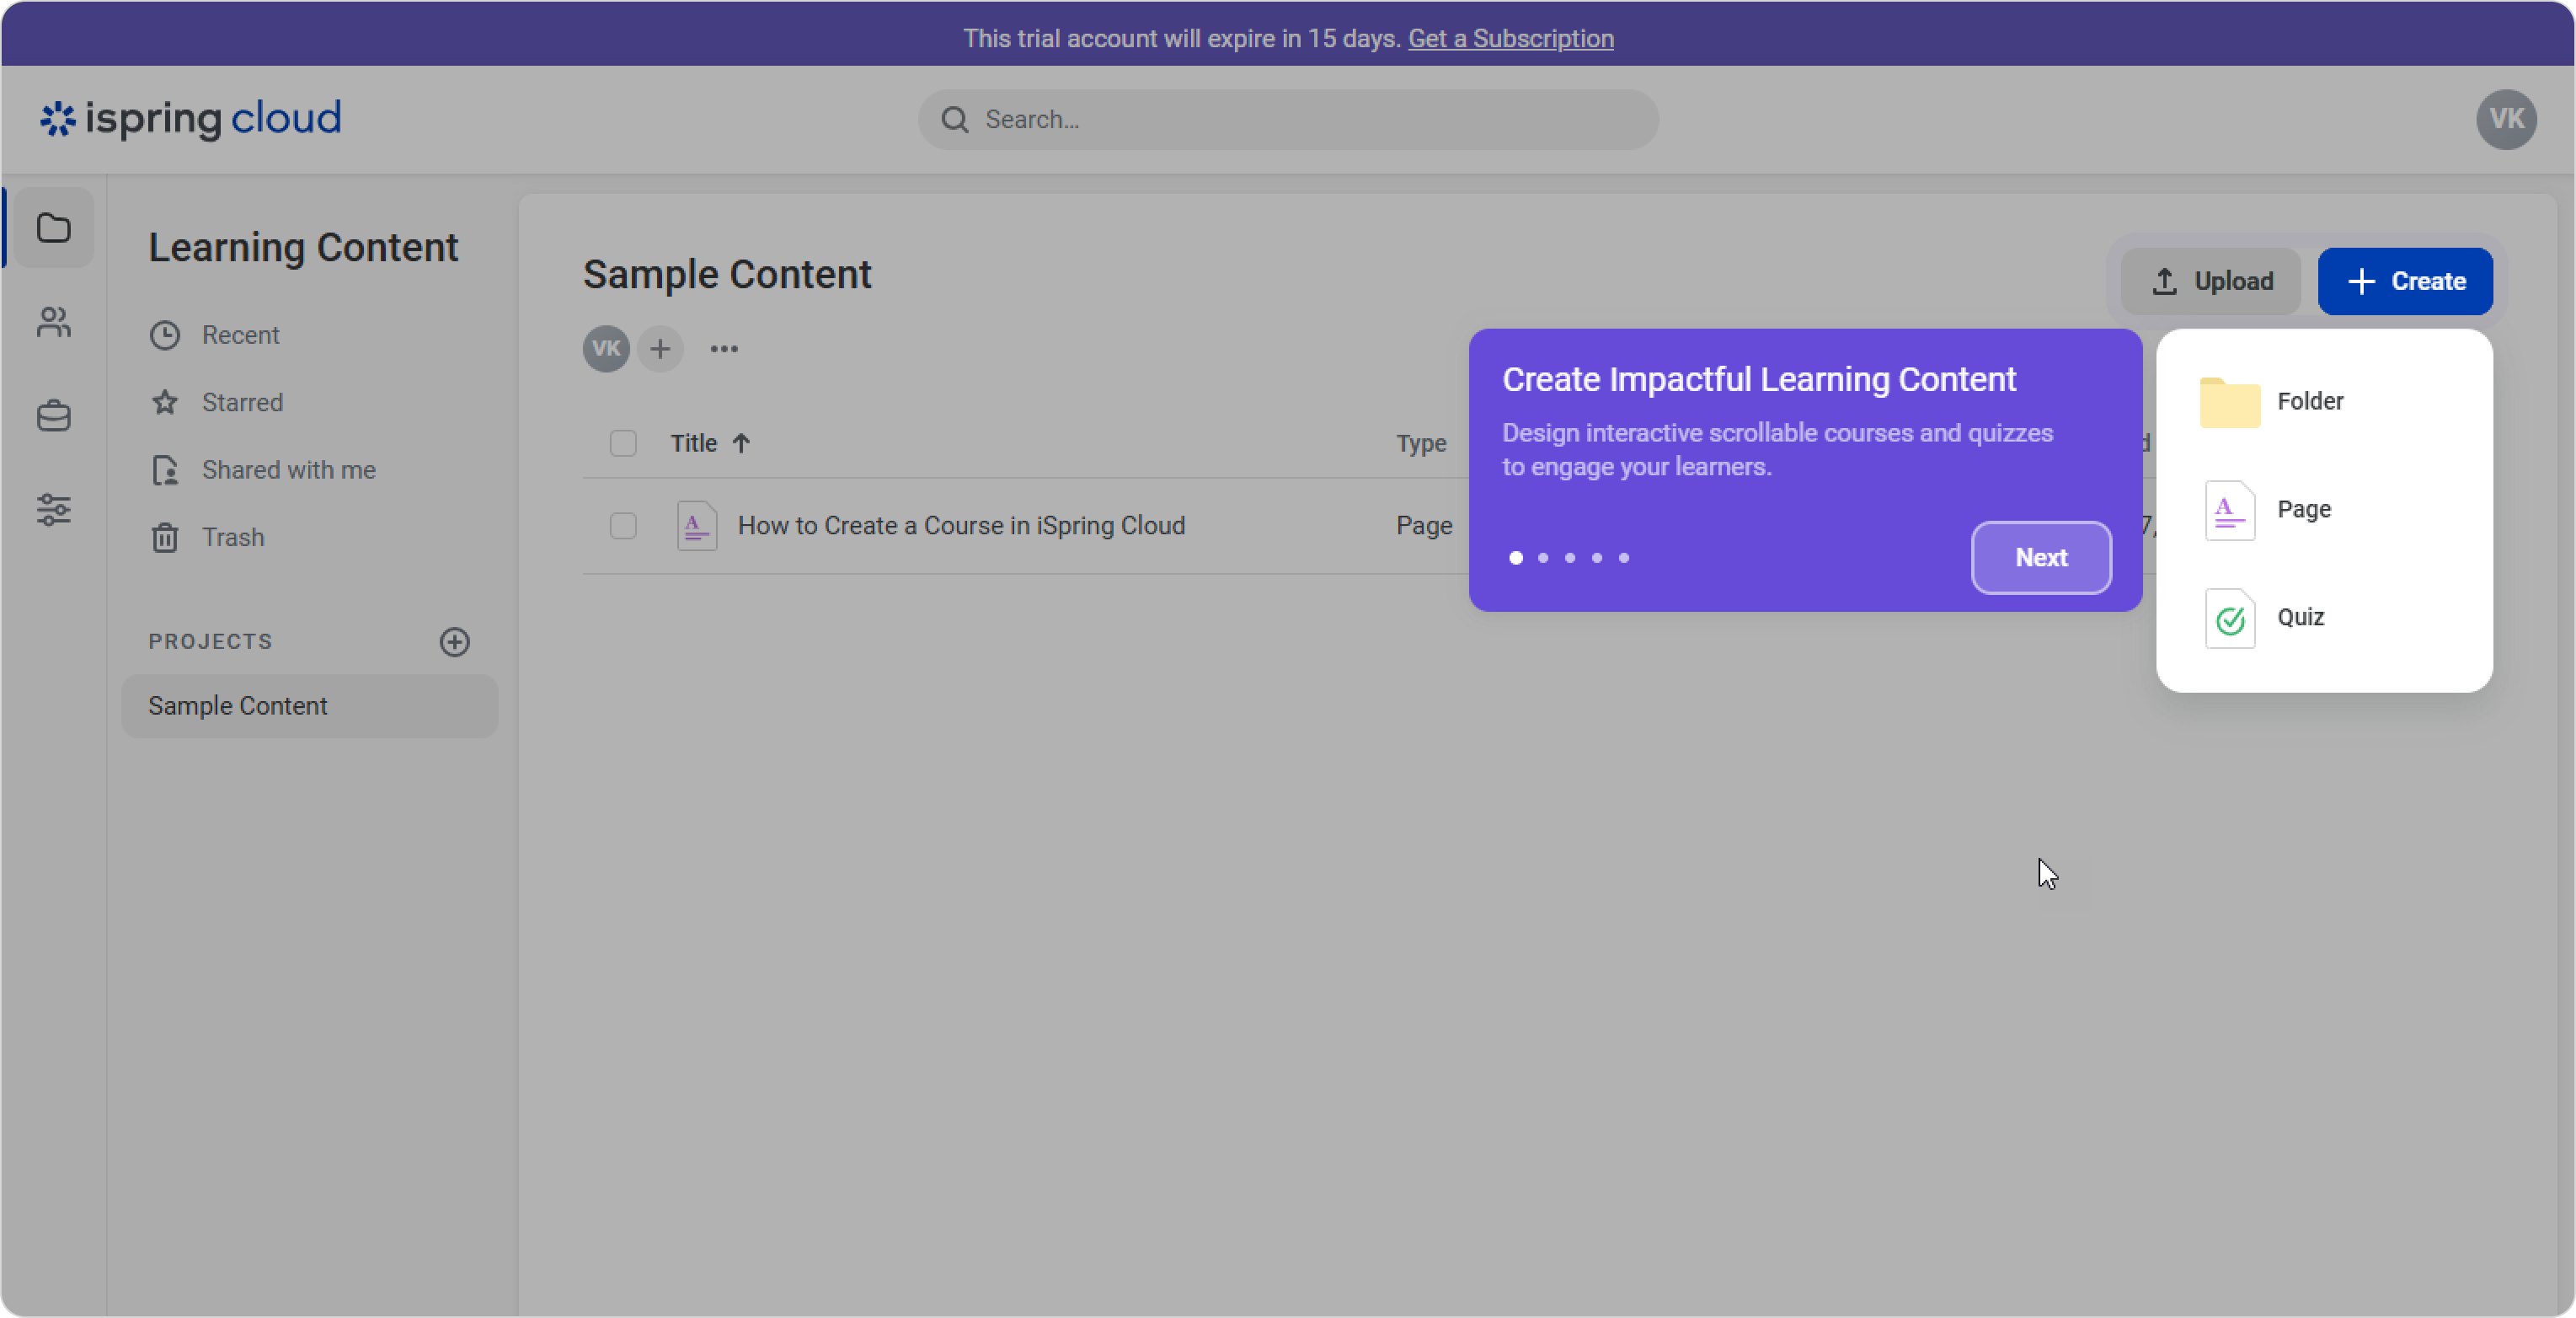Sort by the Title column arrow
The height and width of the screenshot is (1318, 2576).
[741, 443]
